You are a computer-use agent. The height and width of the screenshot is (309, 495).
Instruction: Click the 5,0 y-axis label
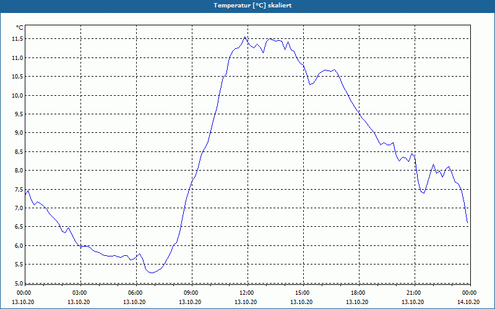click(19, 283)
